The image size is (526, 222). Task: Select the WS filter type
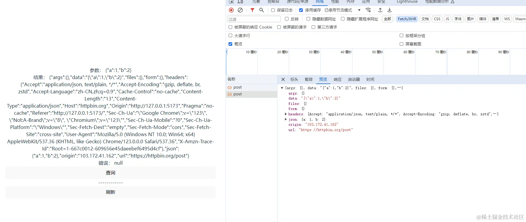pos(507,19)
